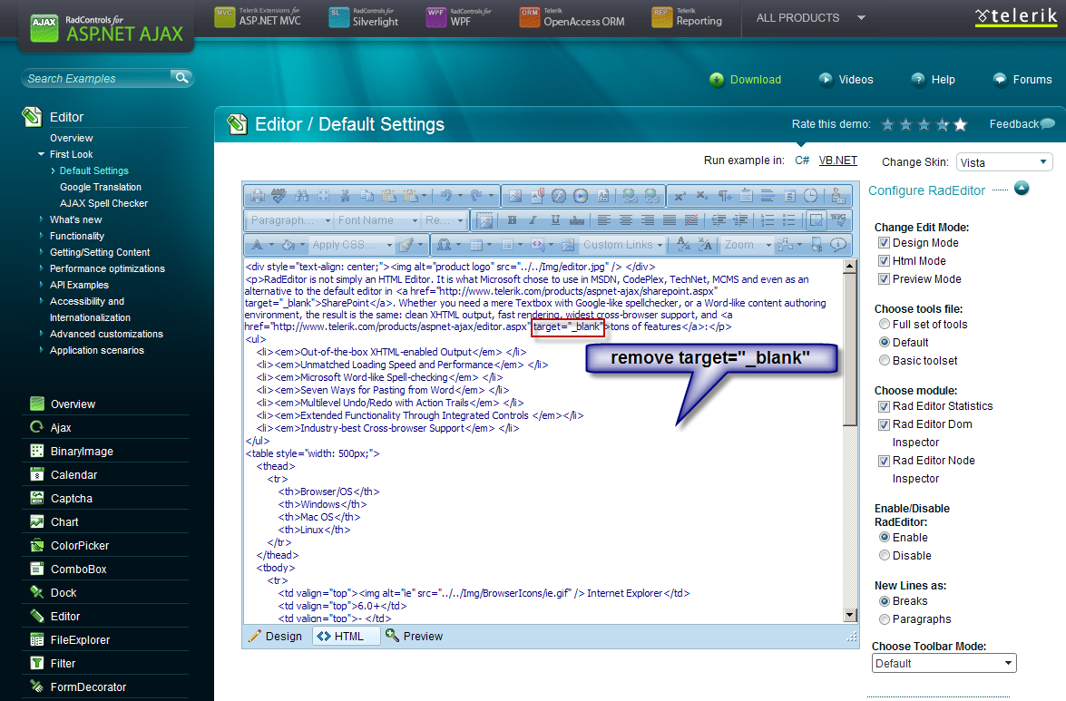Open Find and Replace binoculars icon

(301, 196)
